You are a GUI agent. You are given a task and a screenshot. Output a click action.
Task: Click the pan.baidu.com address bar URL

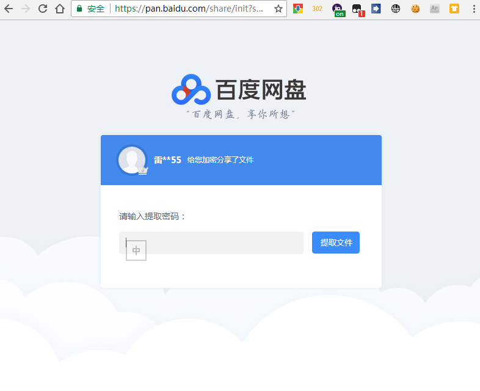coord(189,9)
